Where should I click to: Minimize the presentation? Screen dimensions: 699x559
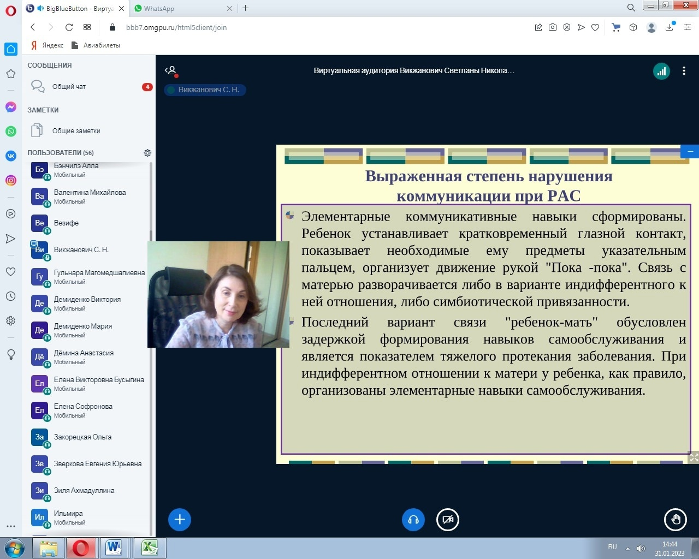(690, 151)
